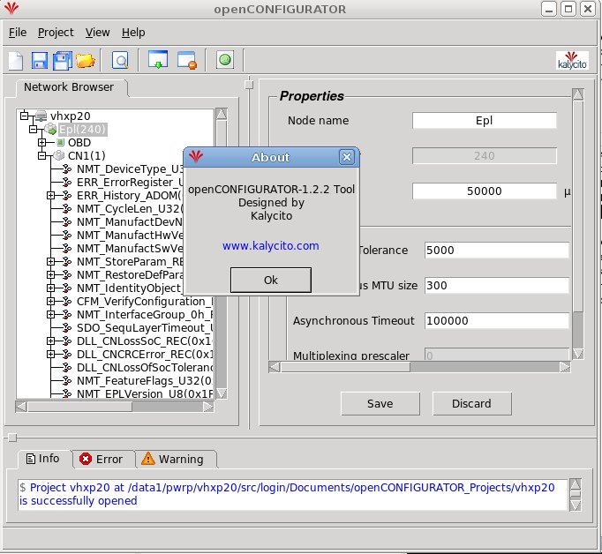Open the Project menu

tap(56, 33)
